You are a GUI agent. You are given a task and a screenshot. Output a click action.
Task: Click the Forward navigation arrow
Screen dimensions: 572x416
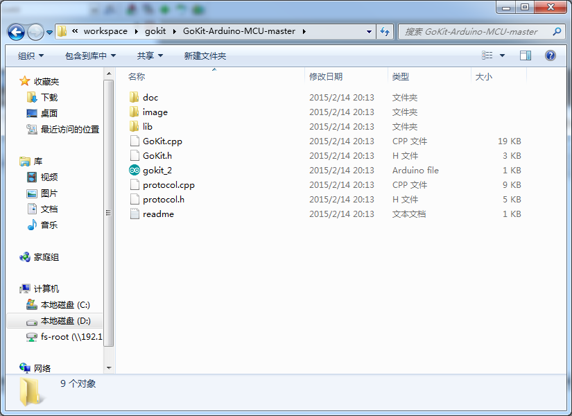coord(35,32)
